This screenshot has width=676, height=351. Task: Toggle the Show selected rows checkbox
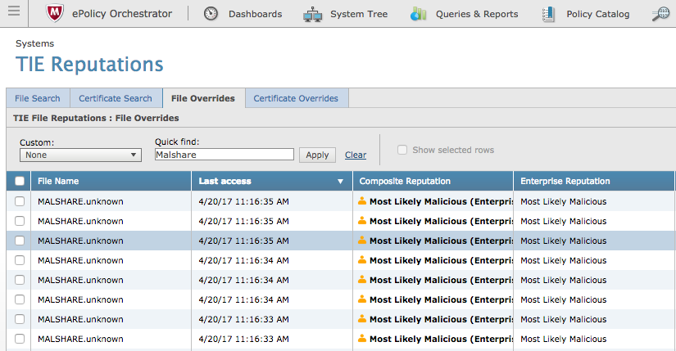402,150
